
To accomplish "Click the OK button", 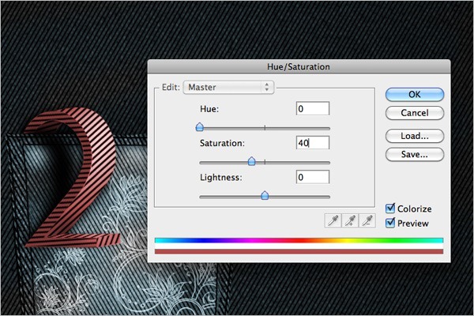I will coord(415,94).
